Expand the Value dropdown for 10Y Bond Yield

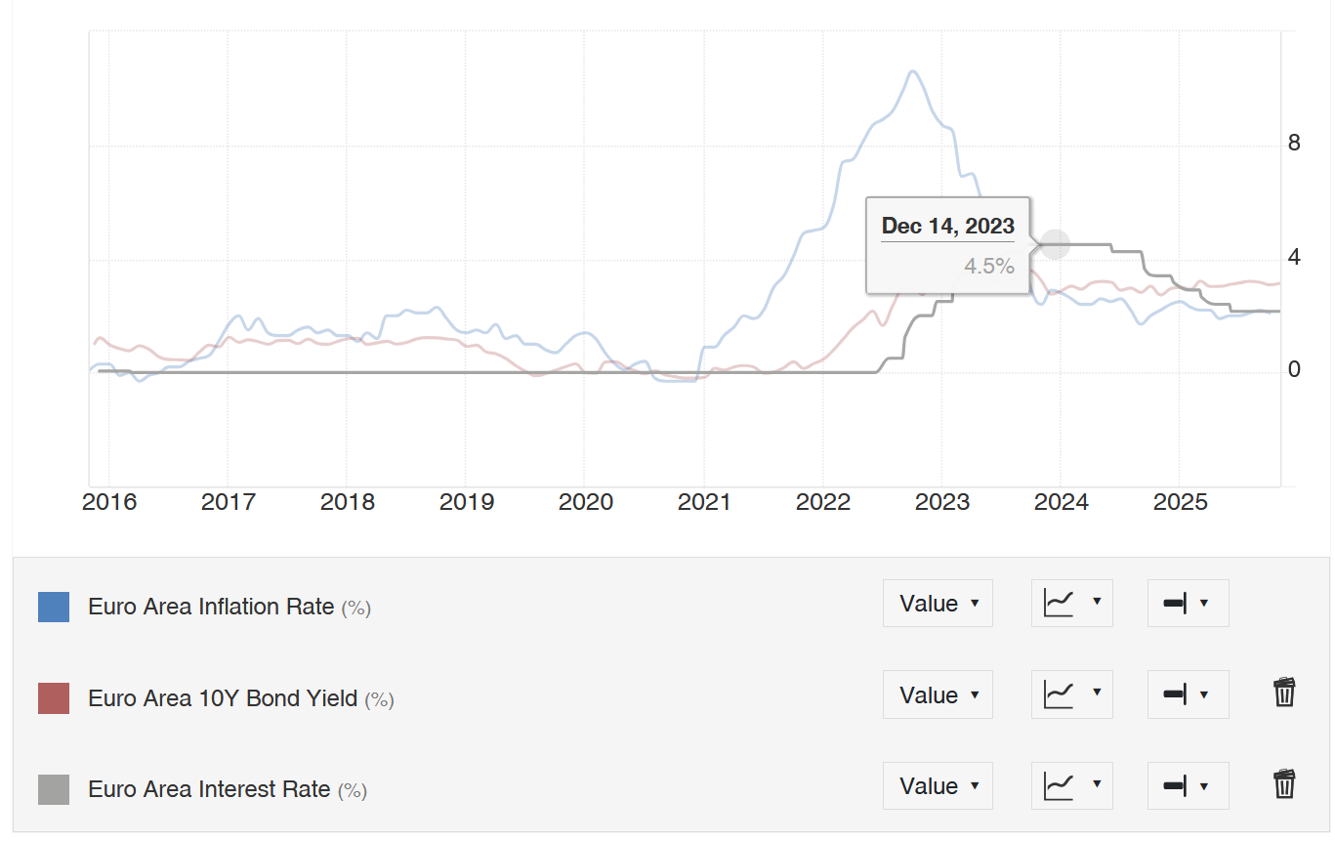[938, 694]
